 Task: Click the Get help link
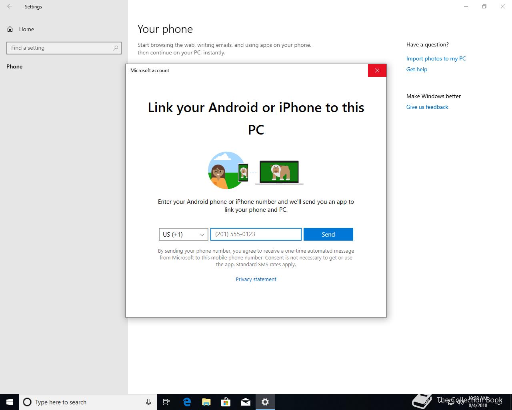coord(417,69)
